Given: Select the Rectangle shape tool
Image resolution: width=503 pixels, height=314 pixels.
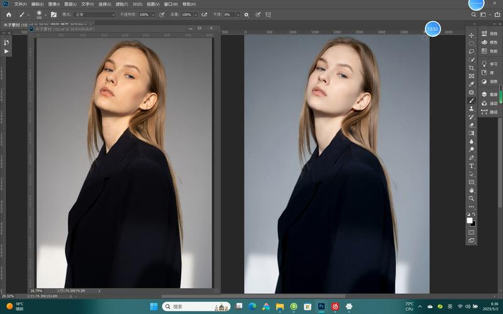Looking at the screenshot, I should point(471,182).
